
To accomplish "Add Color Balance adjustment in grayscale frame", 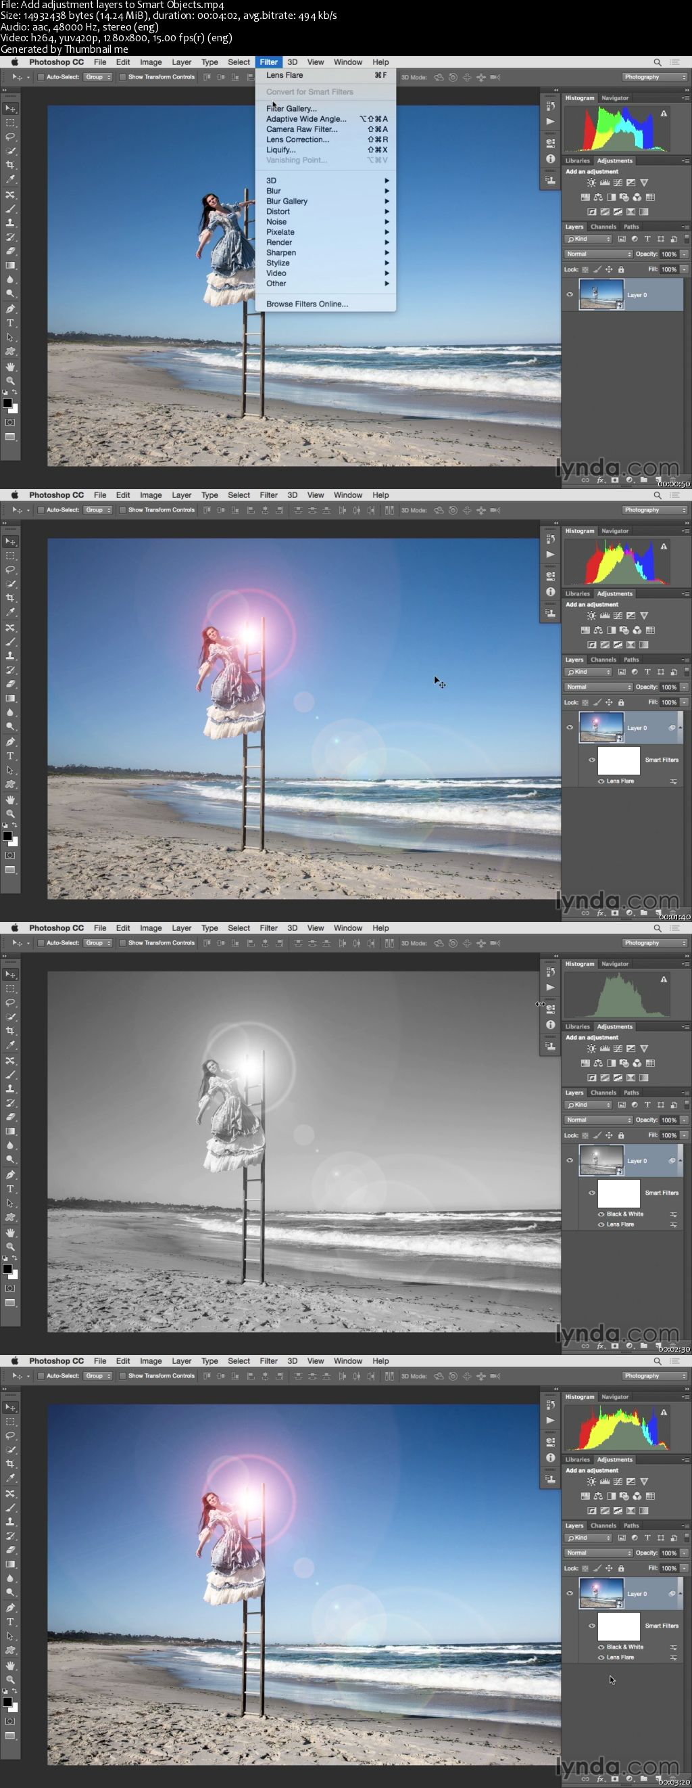I will [597, 1063].
